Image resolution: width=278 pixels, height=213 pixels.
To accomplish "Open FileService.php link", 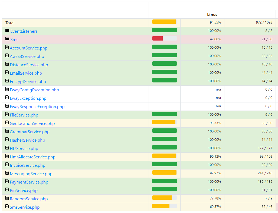I will click(x=24, y=115).
